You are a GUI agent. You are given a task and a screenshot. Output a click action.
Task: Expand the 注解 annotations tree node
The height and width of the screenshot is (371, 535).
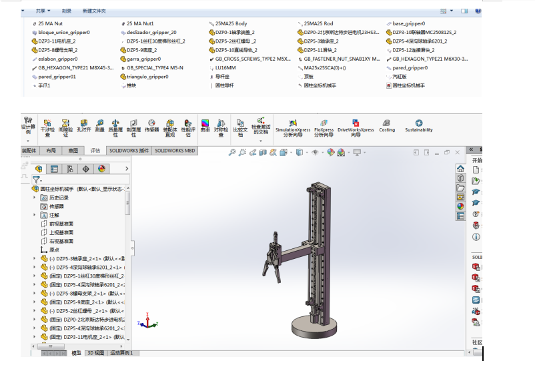(35, 215)
